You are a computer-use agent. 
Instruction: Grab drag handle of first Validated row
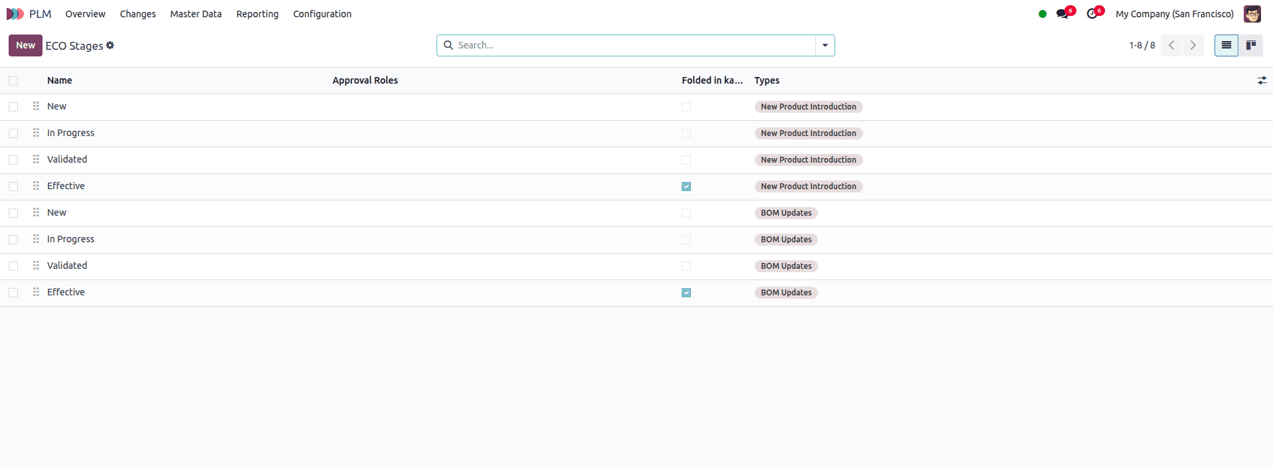36,159
